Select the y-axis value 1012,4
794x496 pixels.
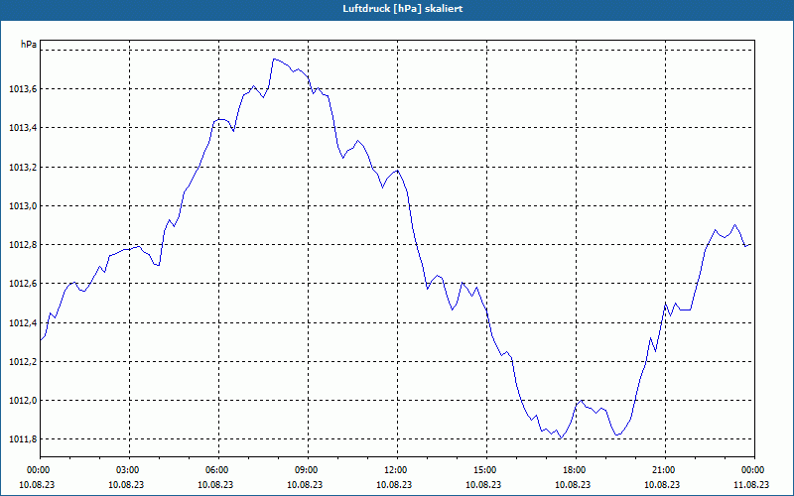pos(22,322)
